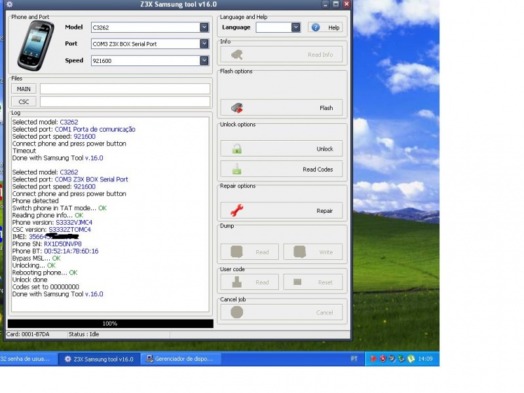Click the Phone version S3332VJMC4 log line
The height and width of the screenshot is (393, 524).
click(52, 222)
